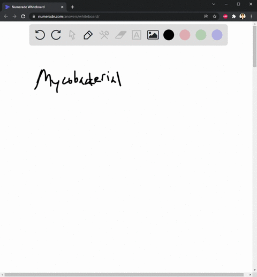Insert an image with the picture icon
This screenshot has width=257, height=277.
click(x=153, y=35)
